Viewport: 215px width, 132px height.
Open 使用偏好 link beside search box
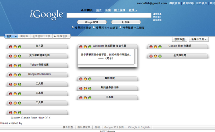(x=157, y=17)
